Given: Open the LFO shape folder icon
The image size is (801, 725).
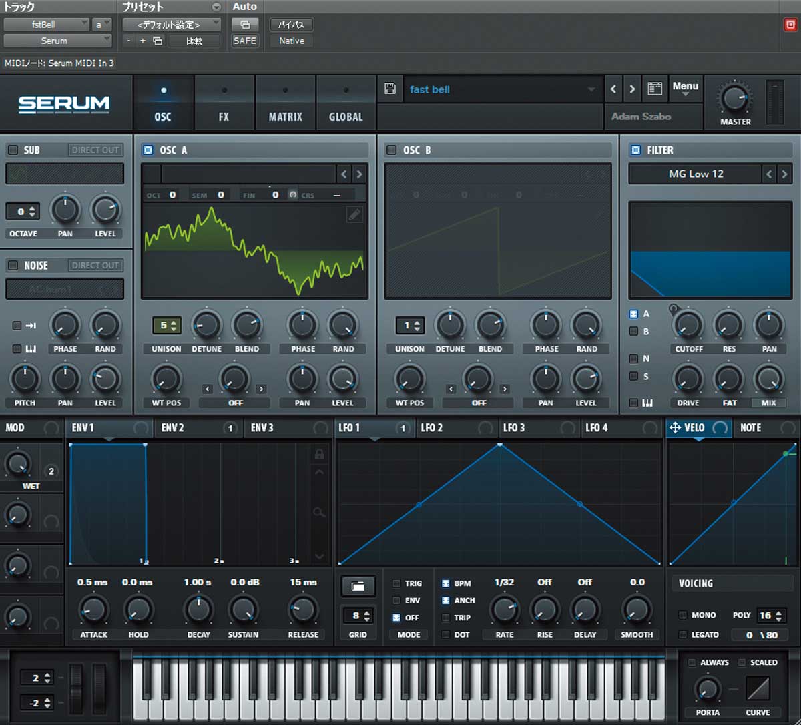Looking at the screenshot, I should coord(358,586).
